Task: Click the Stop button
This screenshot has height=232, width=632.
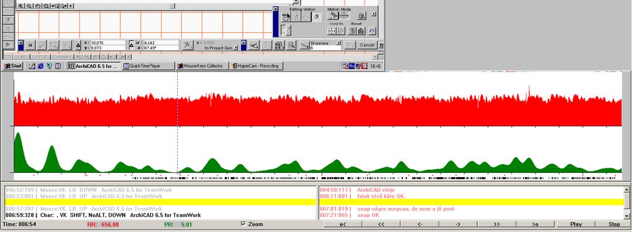Action: [614, 225]
